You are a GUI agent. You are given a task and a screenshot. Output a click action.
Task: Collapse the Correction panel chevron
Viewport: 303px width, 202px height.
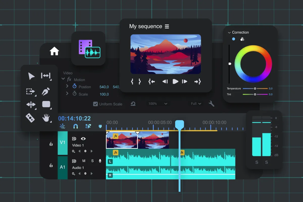229,33
